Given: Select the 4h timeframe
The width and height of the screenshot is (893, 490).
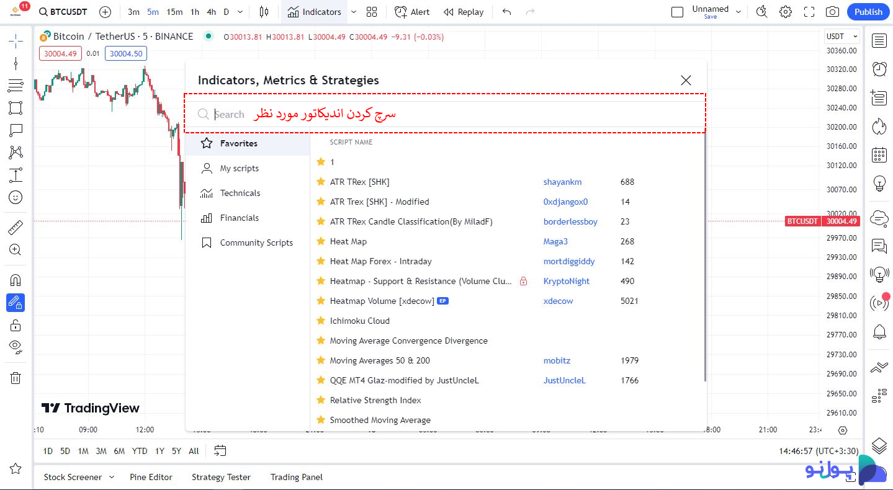Looking at the screenshot, I should [x=212, y=12].
